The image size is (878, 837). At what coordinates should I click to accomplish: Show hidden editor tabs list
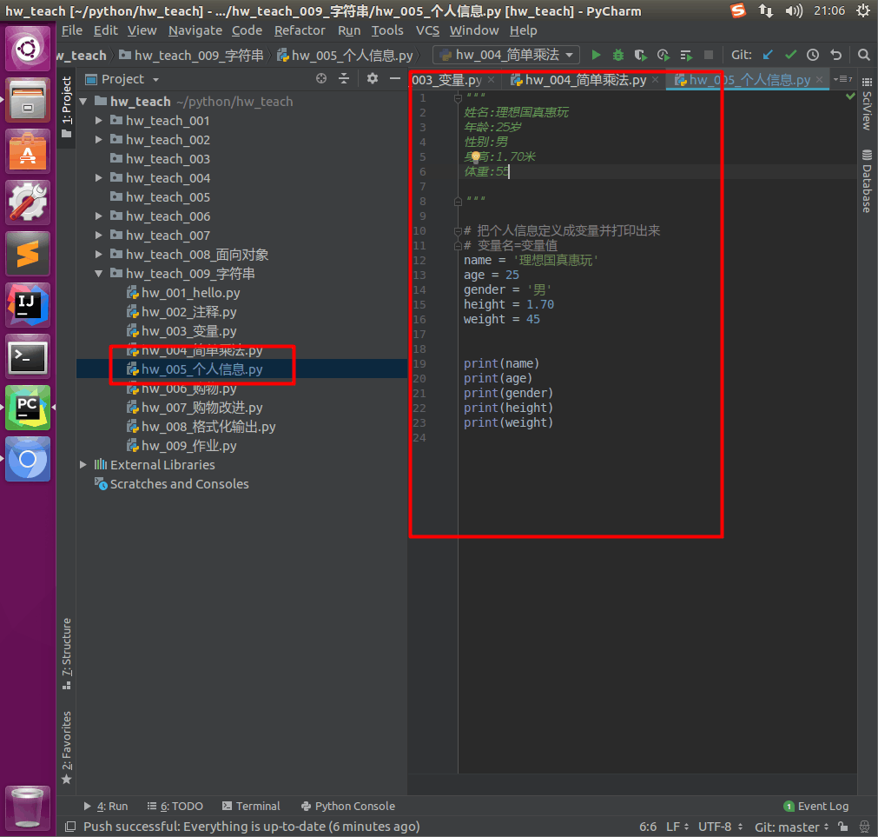[x=842, y=79]
